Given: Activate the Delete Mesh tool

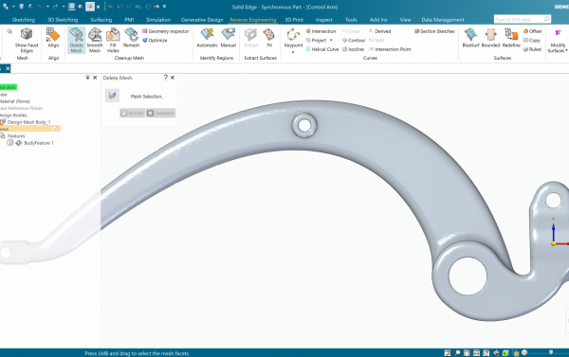Looking at the screenshot, I should coord(77,40).
